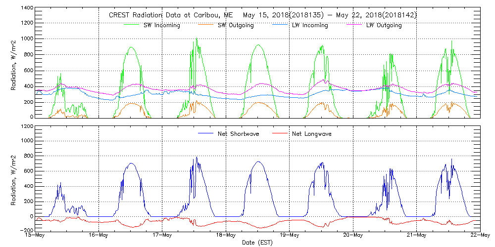This screenshot has height=247, width=495.
Task: Select the 'SW Outgoing' legend label
Action: 236,25
